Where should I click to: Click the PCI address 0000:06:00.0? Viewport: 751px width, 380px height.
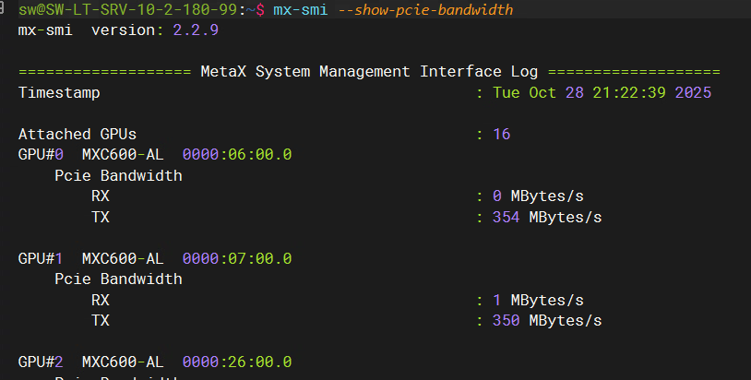pos(237,155)
